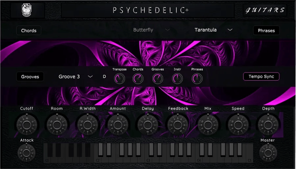Image resolution: width=296 pixels, height=169 pixels.
Task: Click the Mix dial
Action: tap(208, 125)
